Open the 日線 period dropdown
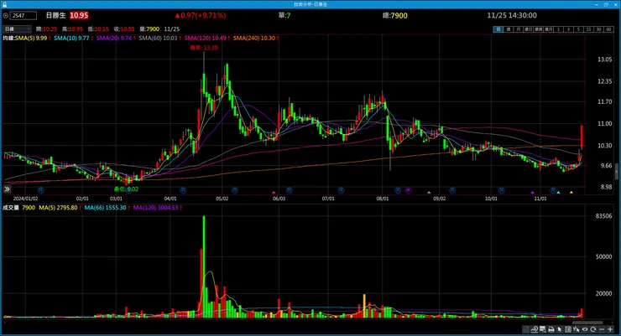Viewport: 621px width, 336px height. [x=17, y=28]
